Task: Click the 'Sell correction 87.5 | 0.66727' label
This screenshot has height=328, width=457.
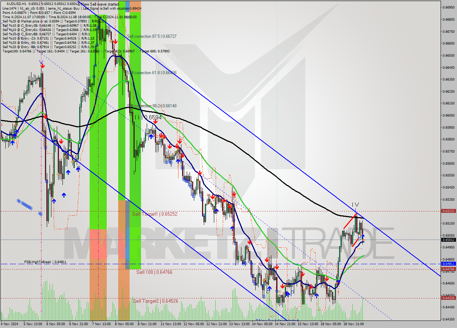Action: 151,36
